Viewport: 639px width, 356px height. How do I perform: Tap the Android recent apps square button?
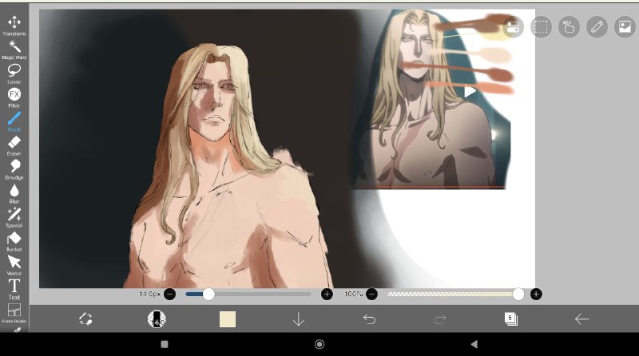165,345
